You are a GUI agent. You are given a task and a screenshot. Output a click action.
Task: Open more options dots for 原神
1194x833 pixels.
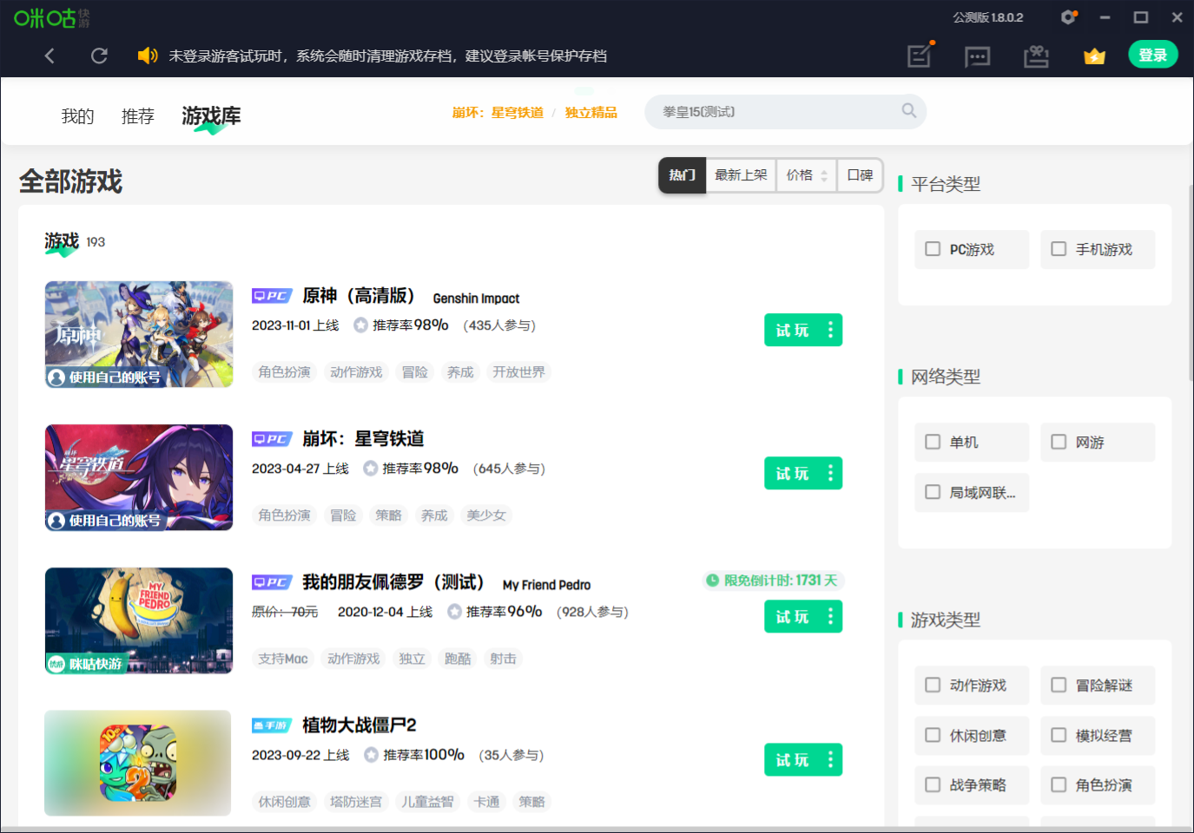pos(831,330)
